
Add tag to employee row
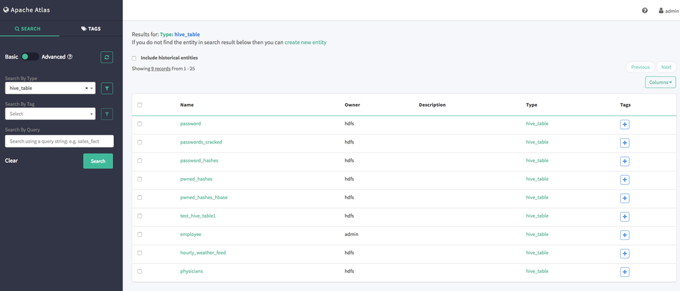[624, 235]
